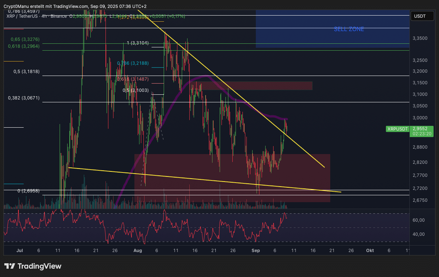This screenshot has width=439, height=277.
Task: Click the Okt label on time axis
Action: point(370,250)
